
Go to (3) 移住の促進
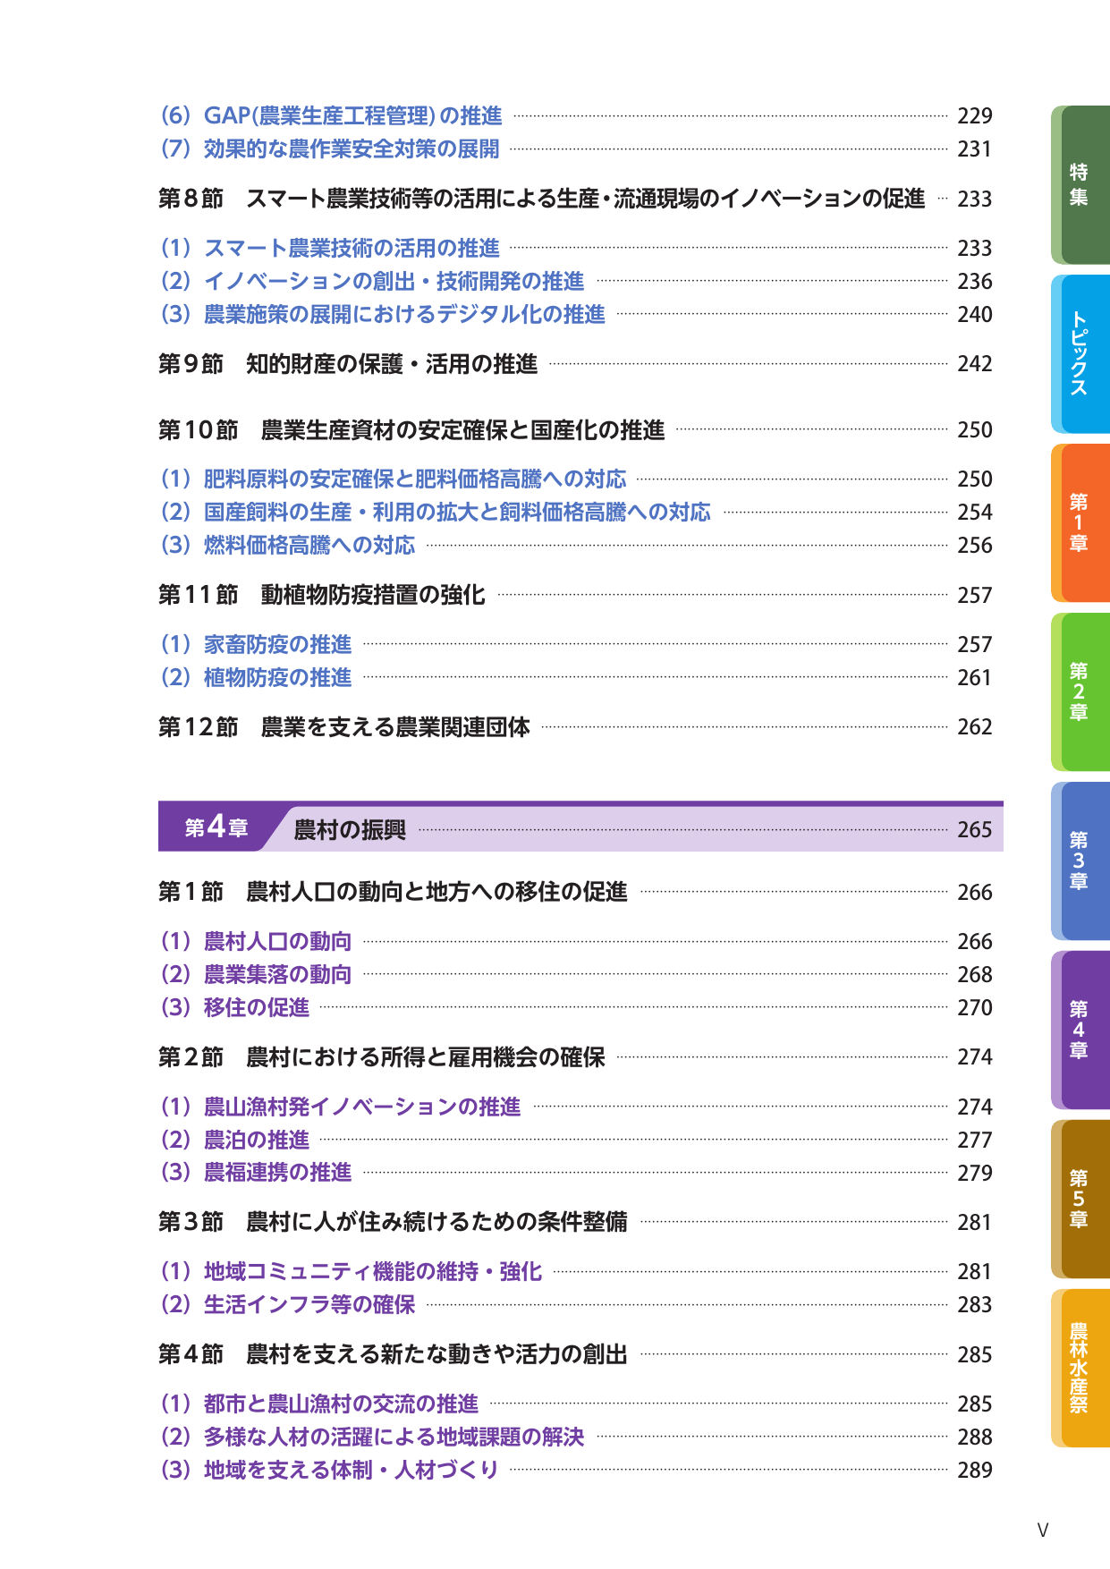(x=234, y=1007)
